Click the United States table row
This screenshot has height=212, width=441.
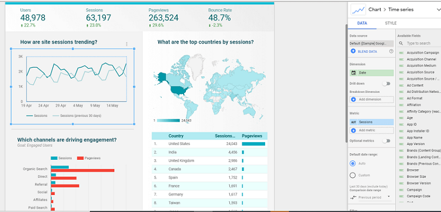(x=209, y=144)
